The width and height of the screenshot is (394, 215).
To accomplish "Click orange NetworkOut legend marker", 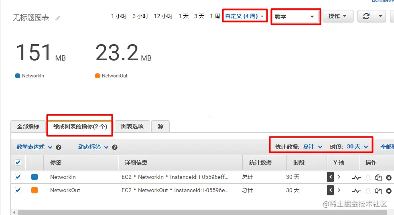I will click(x=97, y=76).
